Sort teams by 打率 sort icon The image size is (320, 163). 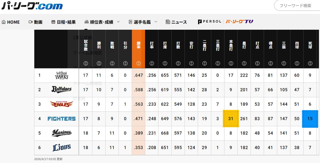coord(152,63)
